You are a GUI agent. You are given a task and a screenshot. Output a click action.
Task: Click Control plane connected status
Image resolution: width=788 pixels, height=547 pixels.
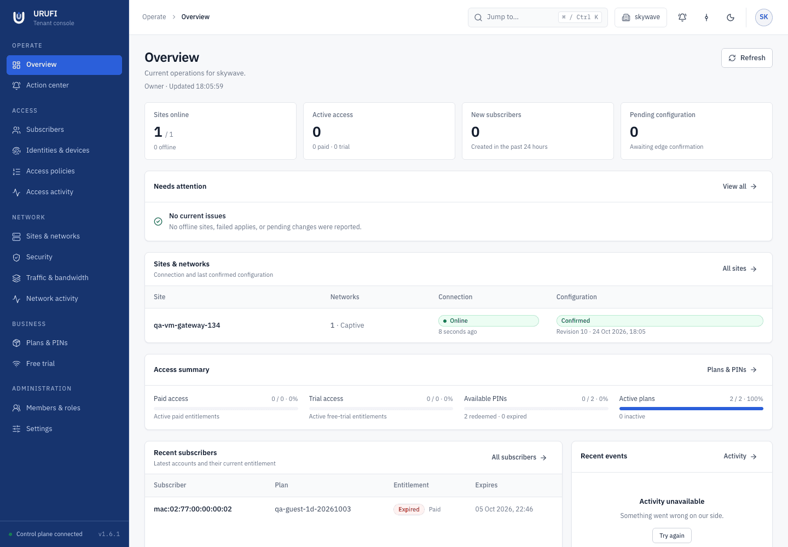click(x=45, y=534)
